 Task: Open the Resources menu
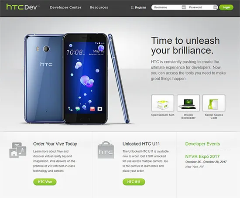tap(99, 7)
